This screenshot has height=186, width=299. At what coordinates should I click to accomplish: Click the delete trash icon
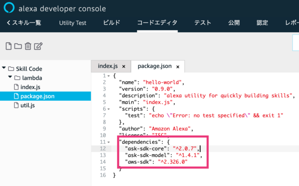tap(28, 46)
